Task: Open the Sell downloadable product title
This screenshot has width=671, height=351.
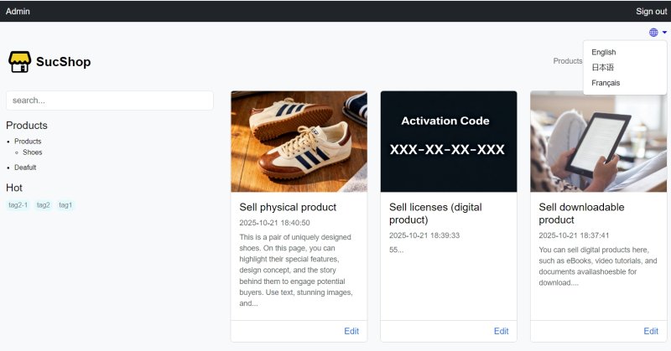Action: pyautogui.click(x=581, y=213)
